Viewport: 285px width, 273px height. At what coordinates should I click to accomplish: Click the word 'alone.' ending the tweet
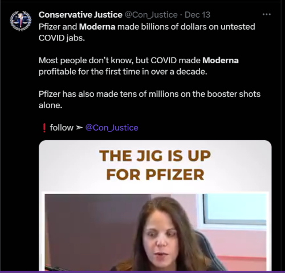pyautogui.click(x=50, y=105)
